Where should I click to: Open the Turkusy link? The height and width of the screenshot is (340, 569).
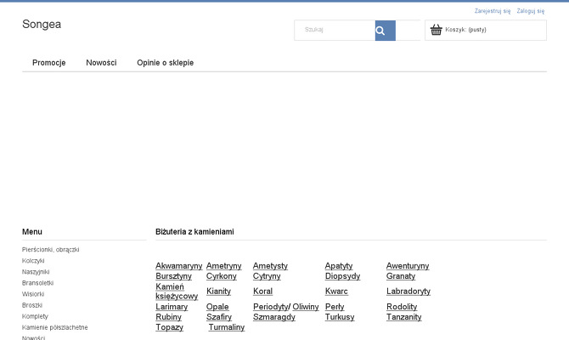[340, 317]
